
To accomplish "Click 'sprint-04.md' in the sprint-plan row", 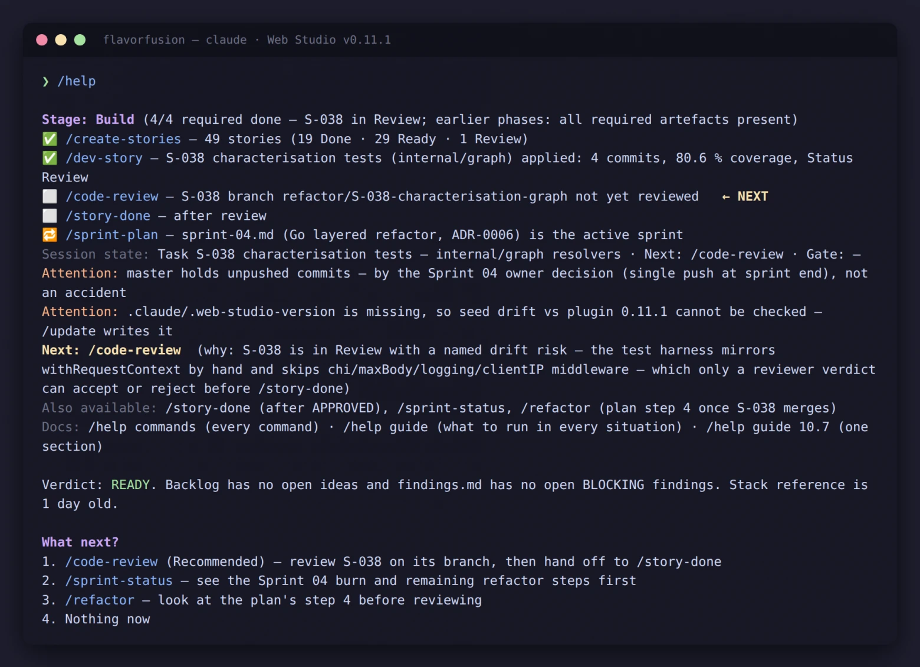I will [x=228, y=235].
